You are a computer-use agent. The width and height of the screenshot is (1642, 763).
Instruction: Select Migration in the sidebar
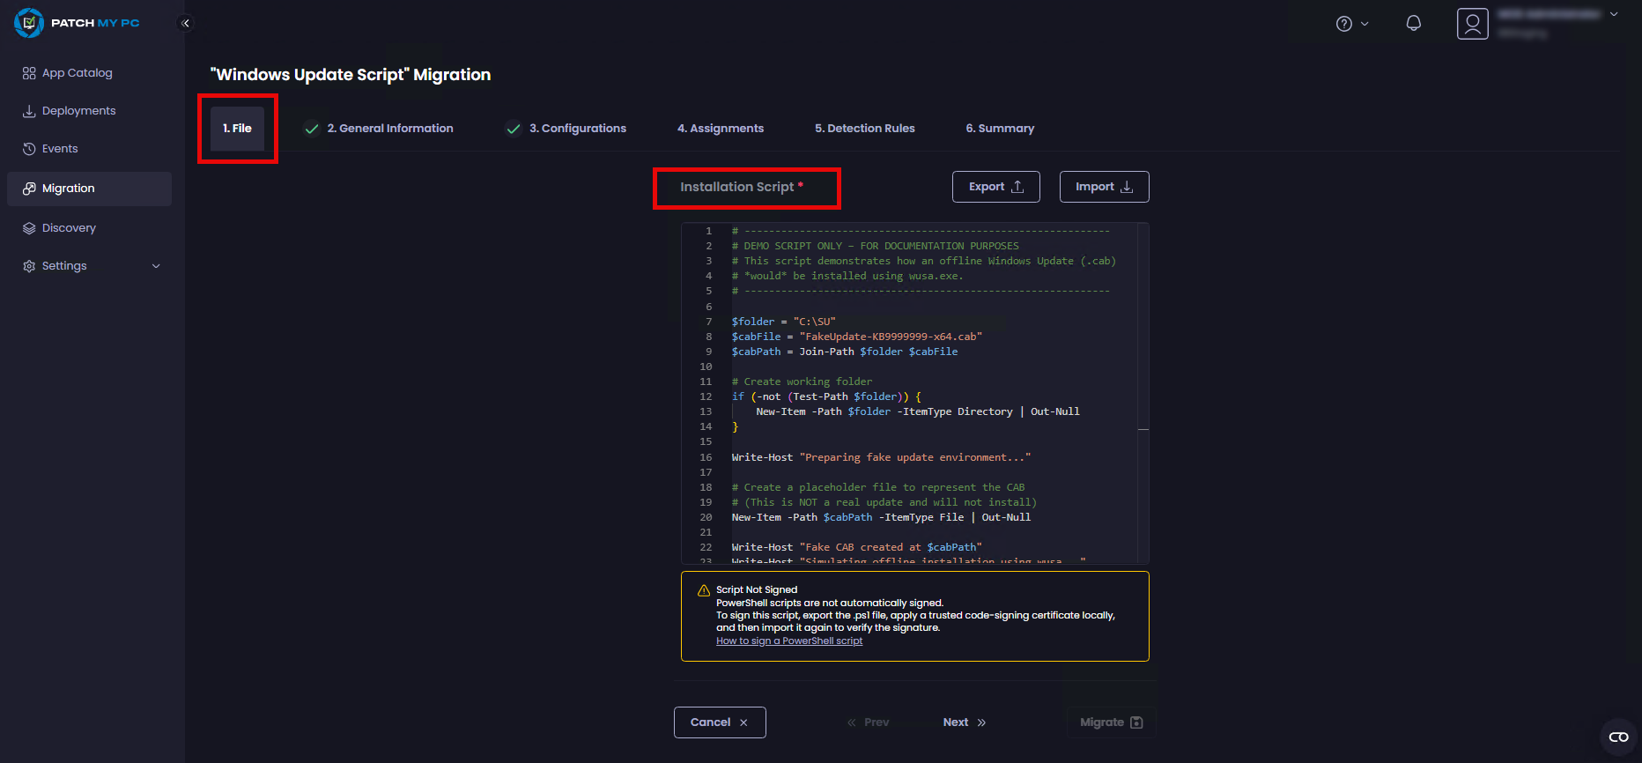coord(89,189)
